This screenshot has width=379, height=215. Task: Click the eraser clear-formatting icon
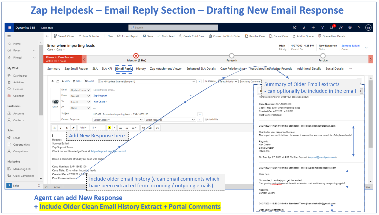click(x=73, y=128)
